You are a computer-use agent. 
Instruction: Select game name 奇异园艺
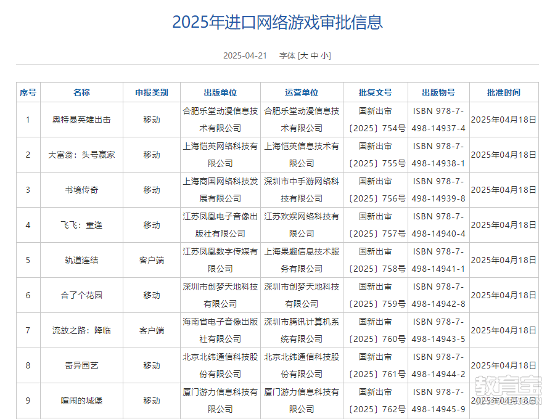point(81,365)
